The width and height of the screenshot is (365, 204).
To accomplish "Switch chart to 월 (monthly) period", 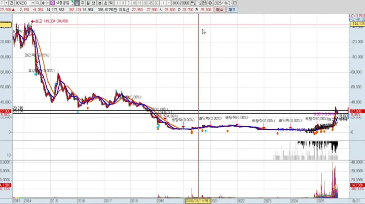I will pos(88,3).
